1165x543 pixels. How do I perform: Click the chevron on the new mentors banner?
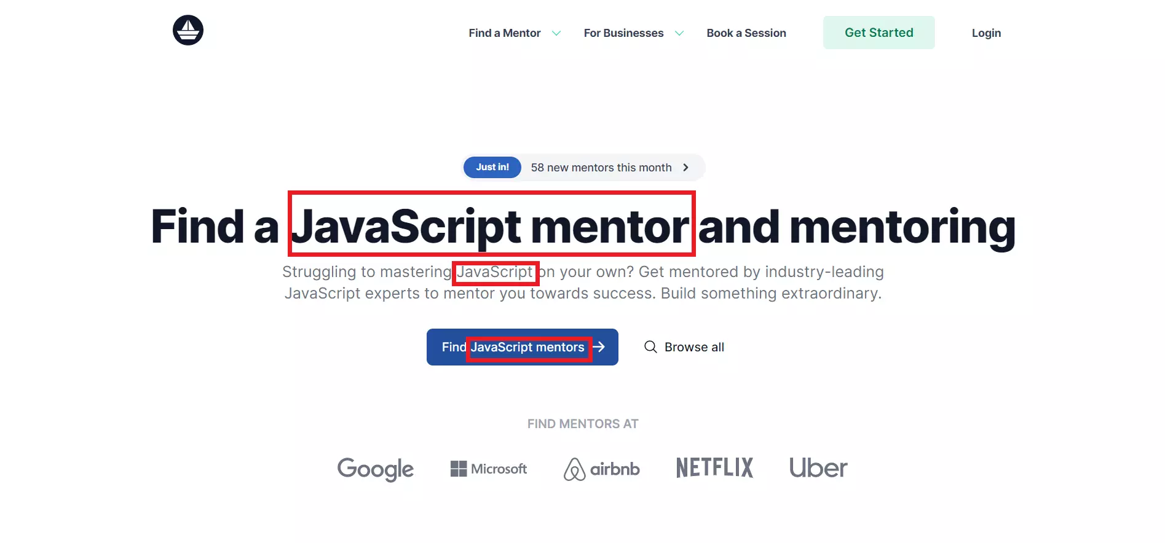[685, 167]
